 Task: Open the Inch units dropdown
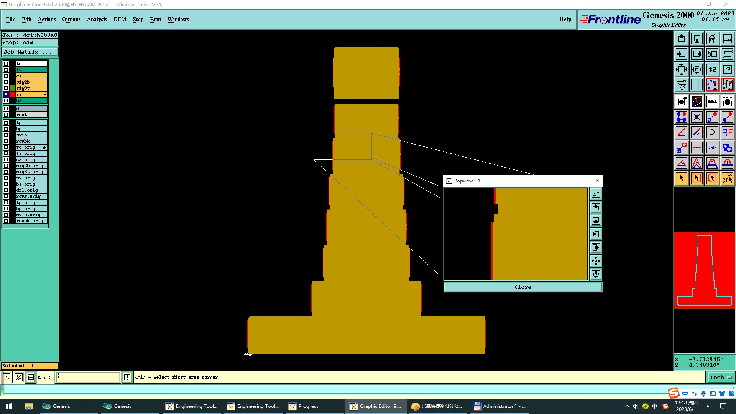click(x=720, y=377)
